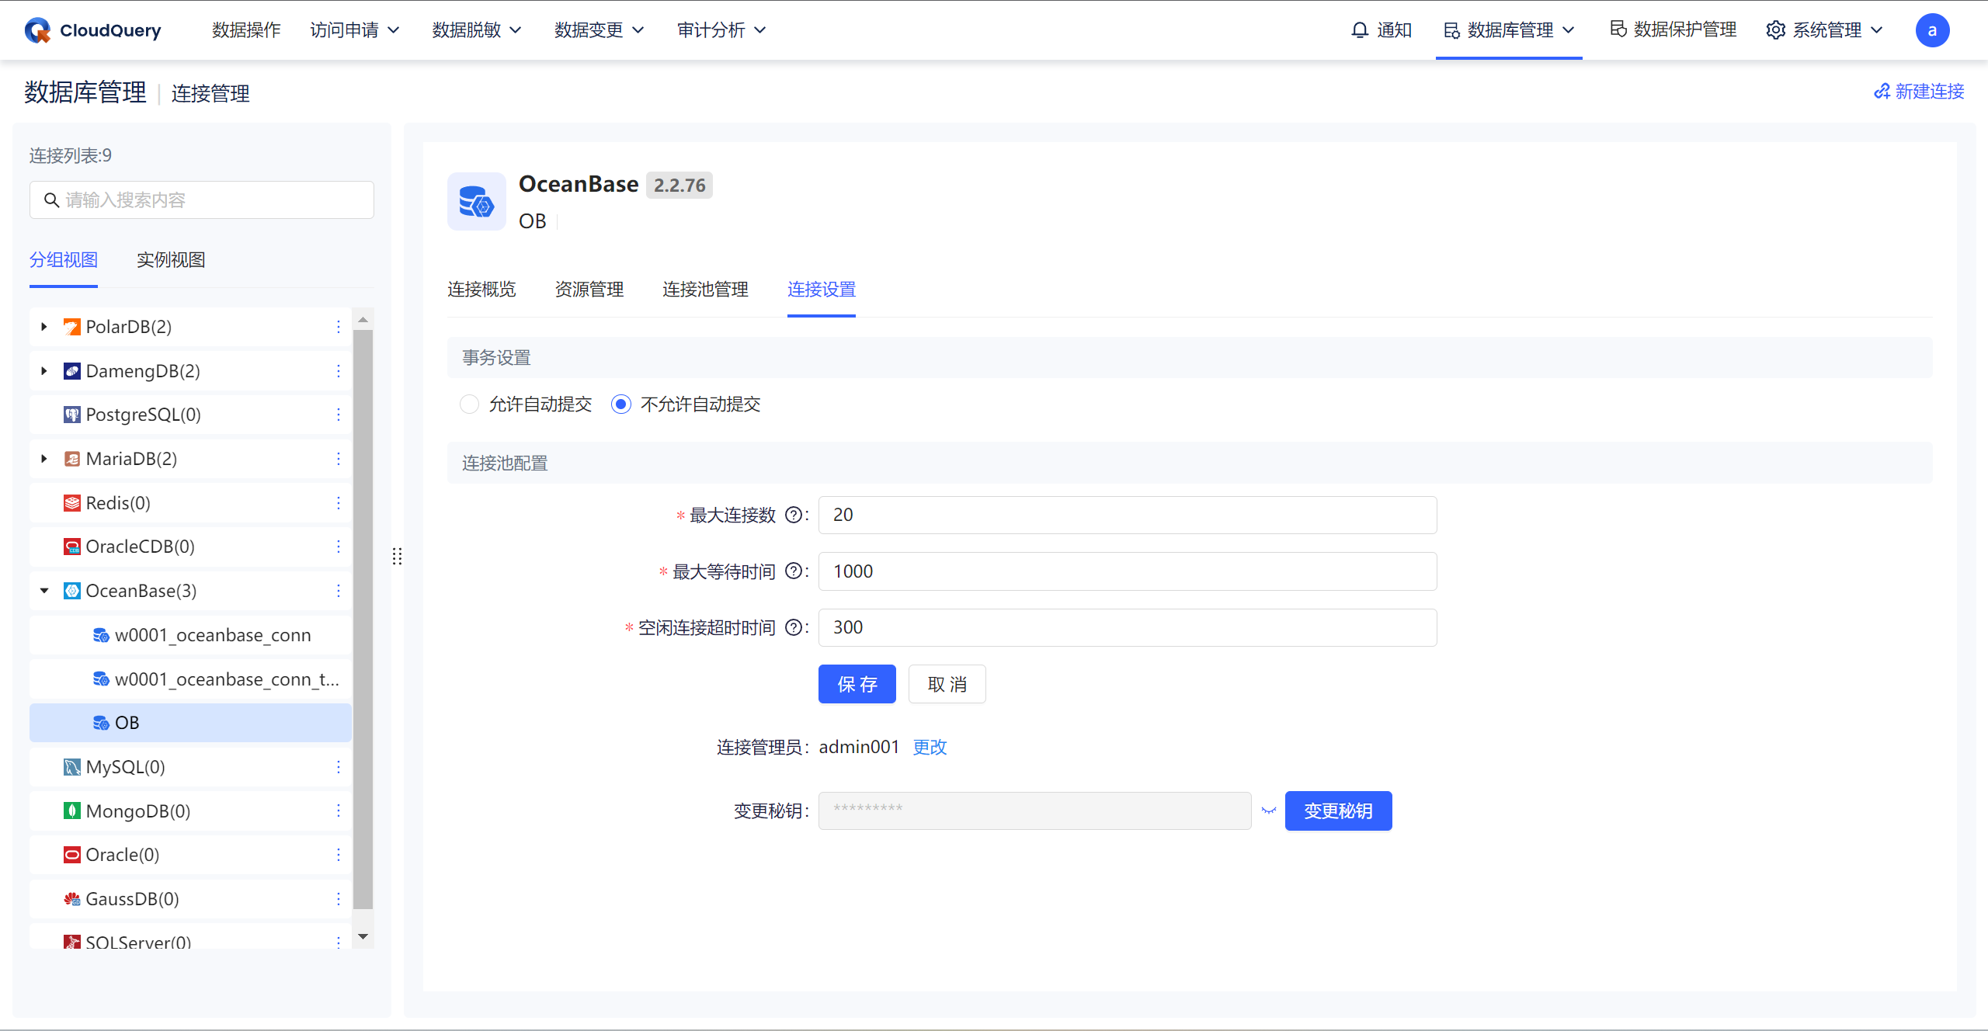The height and width of the screenshot is (1031, 1988).
Task: Click the help icon beside 空闲连接超时时间
Action: point(793,627)
